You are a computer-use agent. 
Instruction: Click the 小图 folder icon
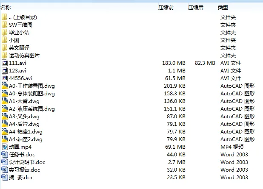tap(5, 40)
